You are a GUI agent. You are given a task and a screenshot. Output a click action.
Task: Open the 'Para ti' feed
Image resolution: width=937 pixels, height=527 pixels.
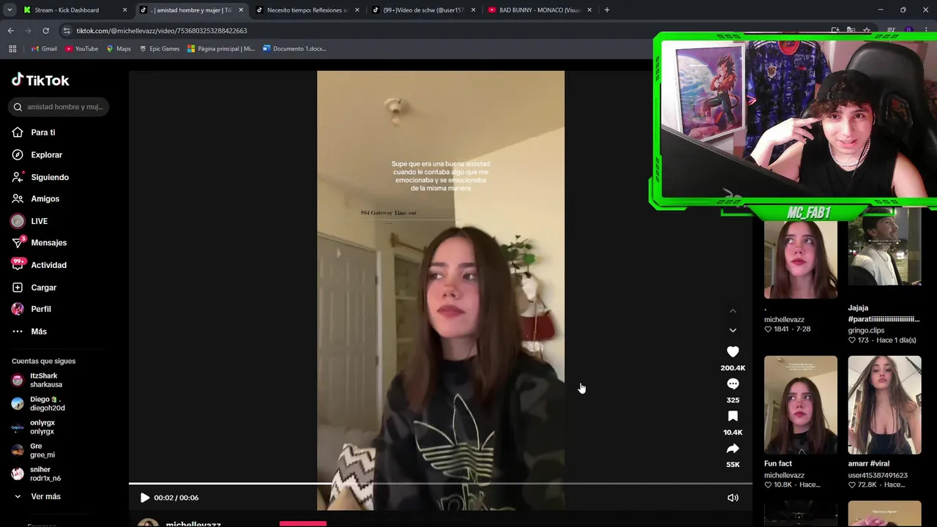[34, 132]
